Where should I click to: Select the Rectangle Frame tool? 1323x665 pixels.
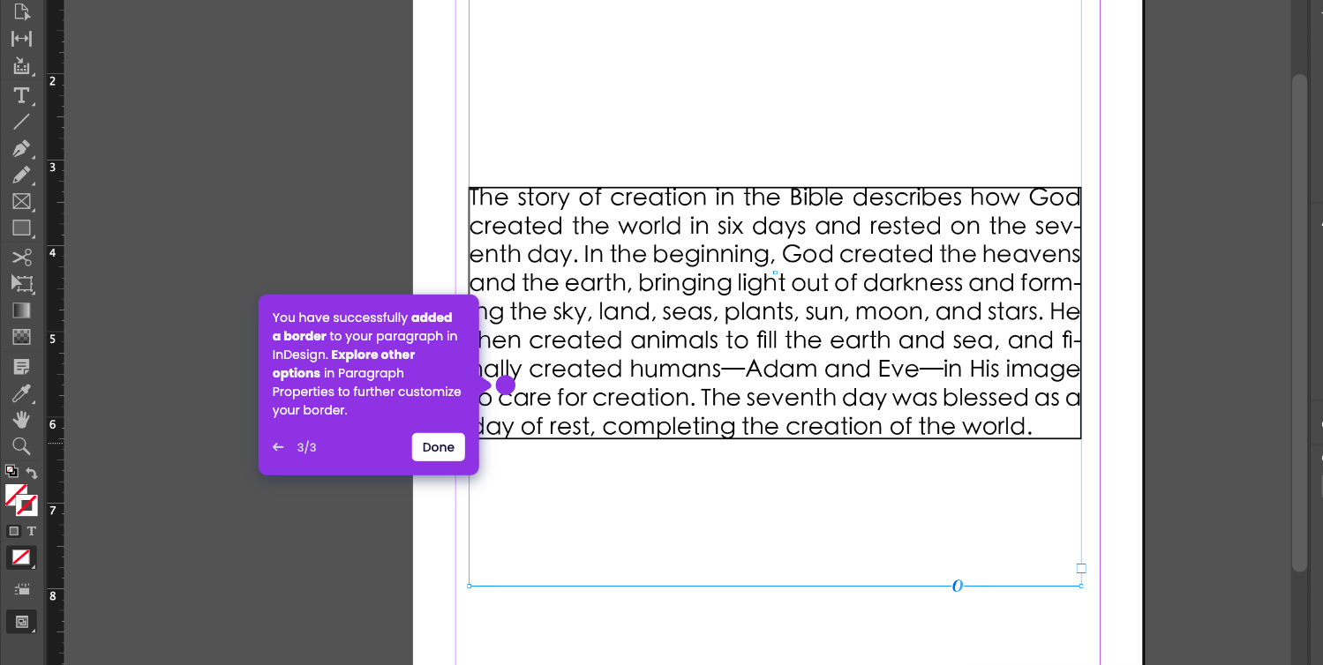(22, 202)
